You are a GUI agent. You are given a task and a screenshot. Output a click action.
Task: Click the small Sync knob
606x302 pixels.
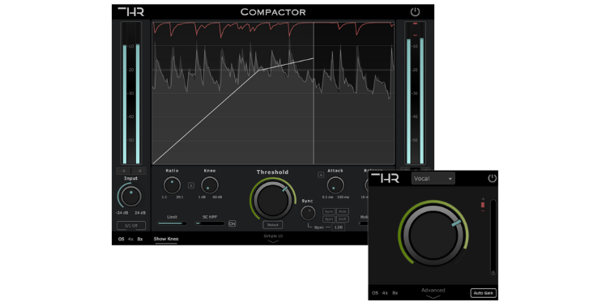(x=308, y=212)
